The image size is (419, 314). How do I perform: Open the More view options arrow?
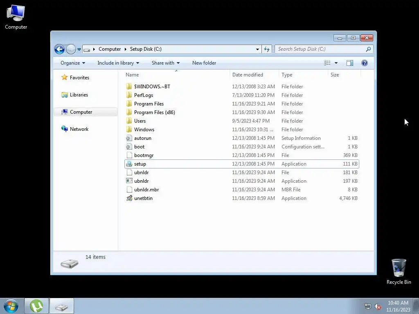tap(336, 63)
